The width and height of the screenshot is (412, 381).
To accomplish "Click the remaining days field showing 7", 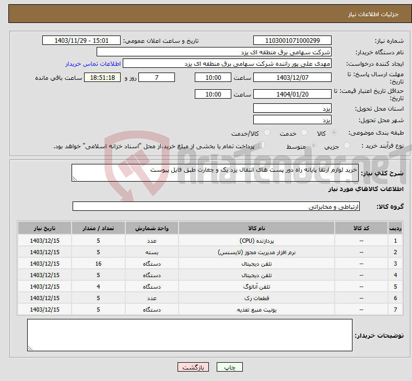I will 157,77.
